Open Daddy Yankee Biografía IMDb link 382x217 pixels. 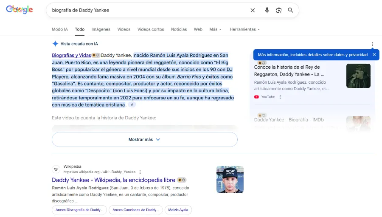tap(289, 120)
